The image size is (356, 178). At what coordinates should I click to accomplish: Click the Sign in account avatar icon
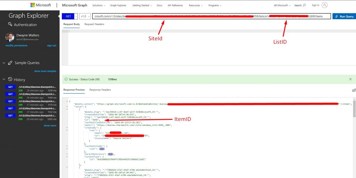325,5
